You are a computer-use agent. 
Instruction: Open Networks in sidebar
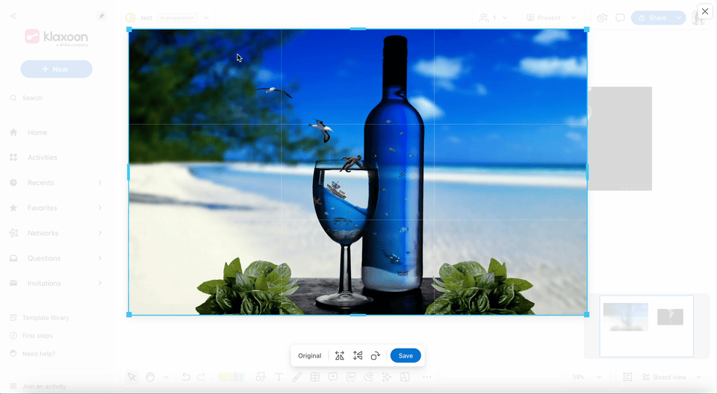click(x=43, y=233)
